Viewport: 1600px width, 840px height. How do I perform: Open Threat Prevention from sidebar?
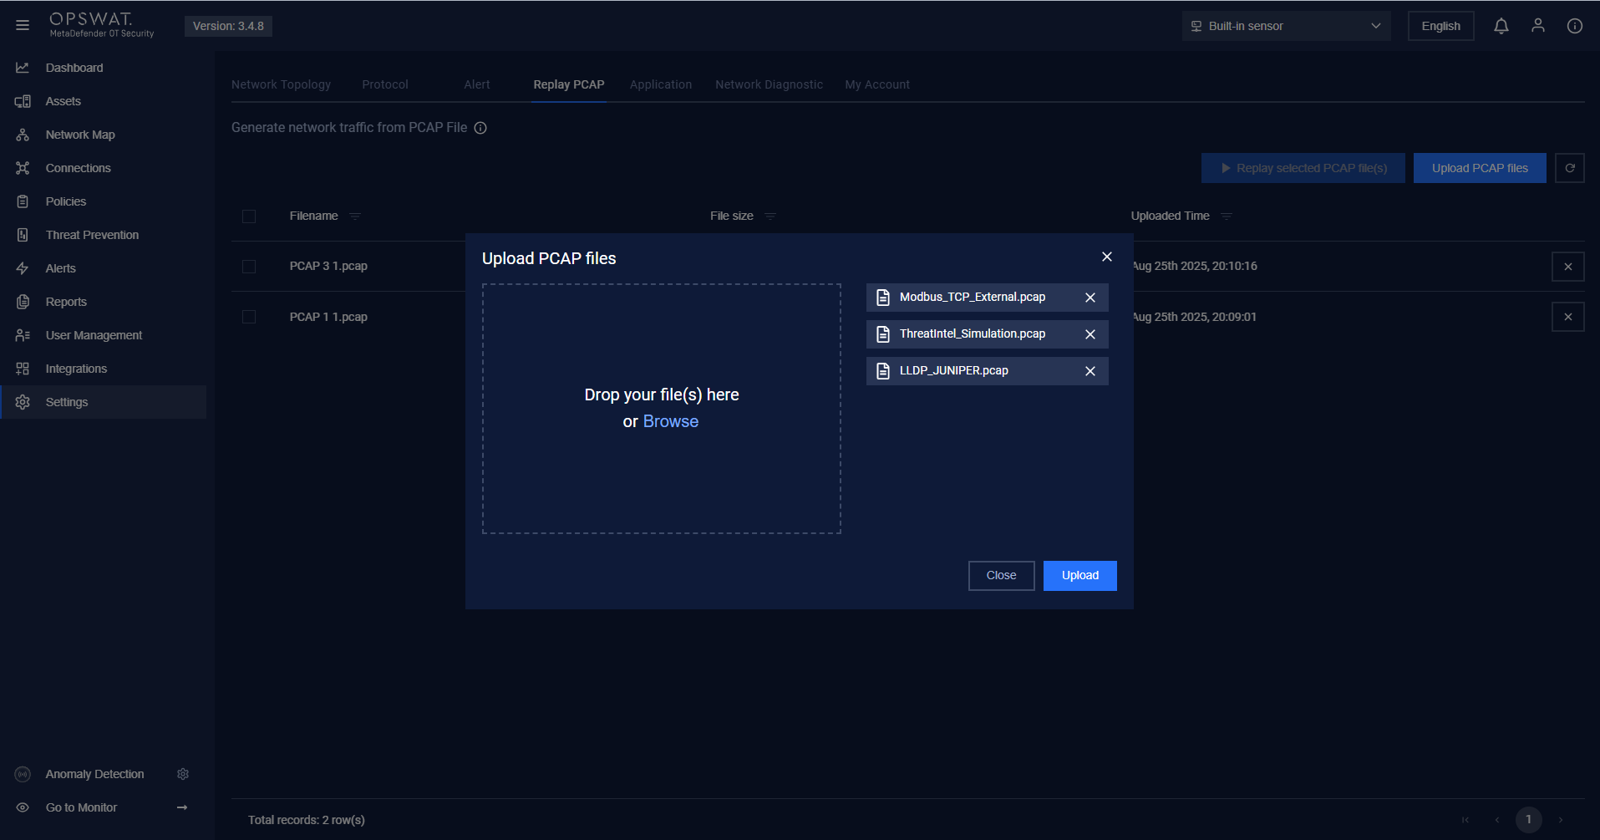point(92,235)
